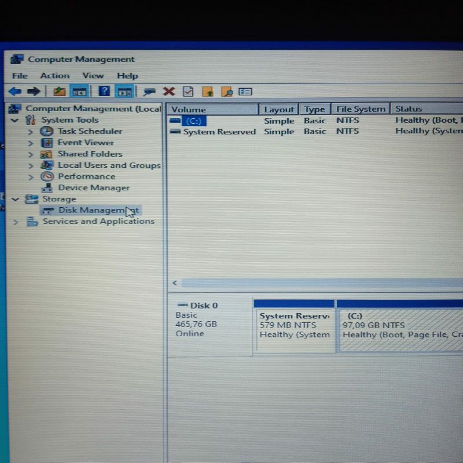This screenshot has height=463, width=463.
Task: Sort by the Volume column header
Action: [213, 109]
